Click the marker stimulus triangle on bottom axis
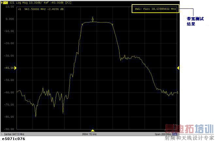The width and height of the screenshot is (215, 141). pyautogui.click(x=93, y=131)
